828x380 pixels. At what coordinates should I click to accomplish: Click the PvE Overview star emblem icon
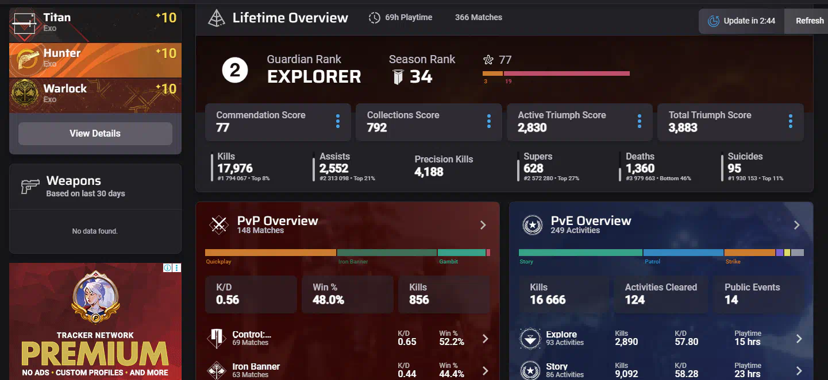point(532,225)
